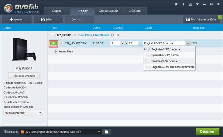Click the Sous-titre column header
The image size is (223, 137).
(199, 28)
